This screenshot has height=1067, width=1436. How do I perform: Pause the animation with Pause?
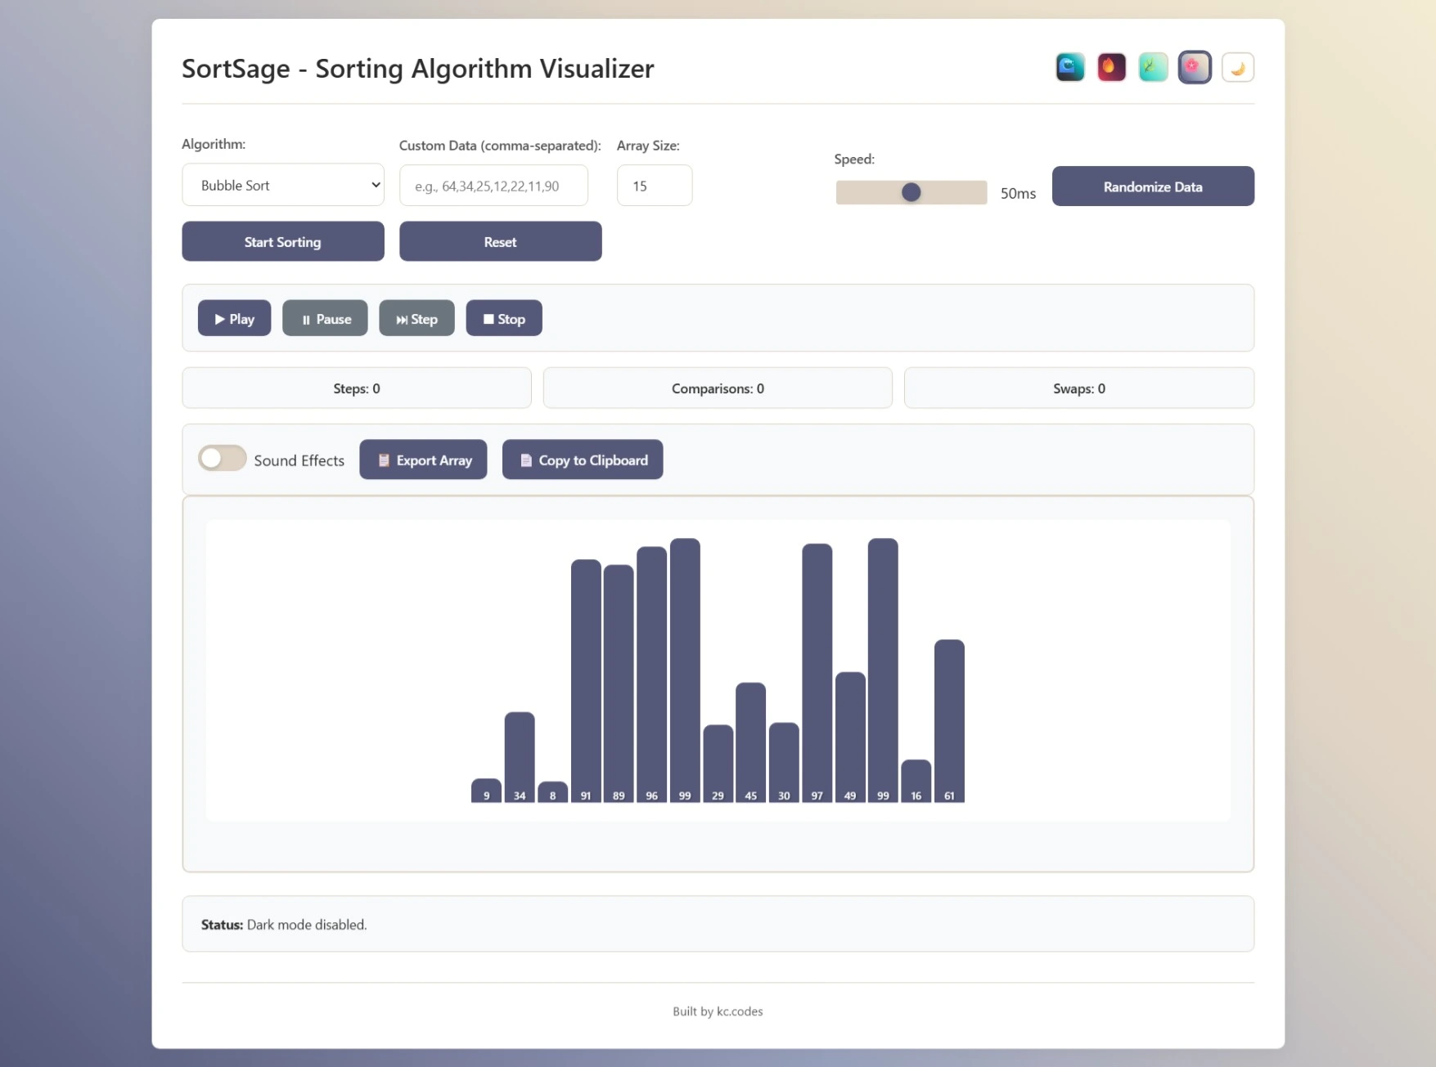coord(325,318)
